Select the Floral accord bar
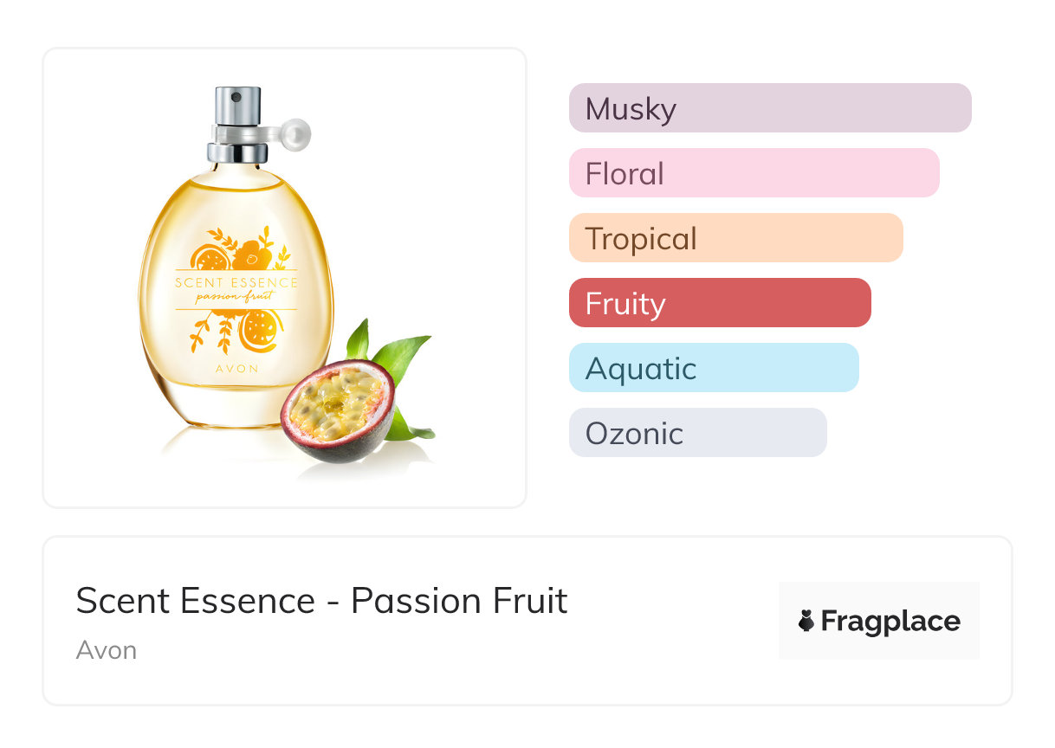This screenshot has width=1055, height=748. (x=754, y=173)
